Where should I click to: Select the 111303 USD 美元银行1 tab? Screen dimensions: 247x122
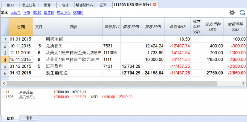pos(132,5)
